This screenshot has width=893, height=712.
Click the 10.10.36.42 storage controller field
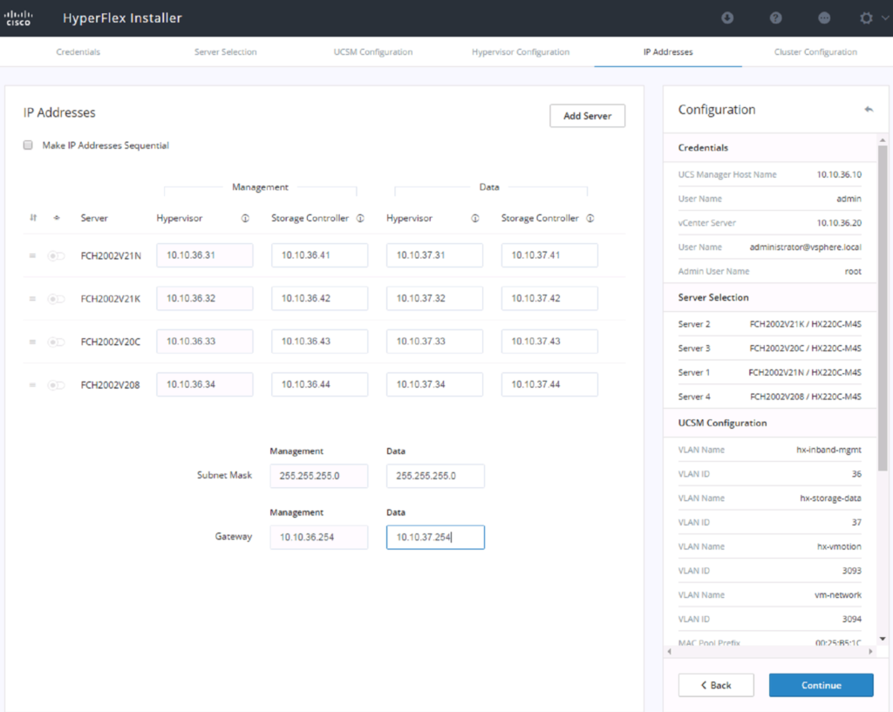coord(319,298)
